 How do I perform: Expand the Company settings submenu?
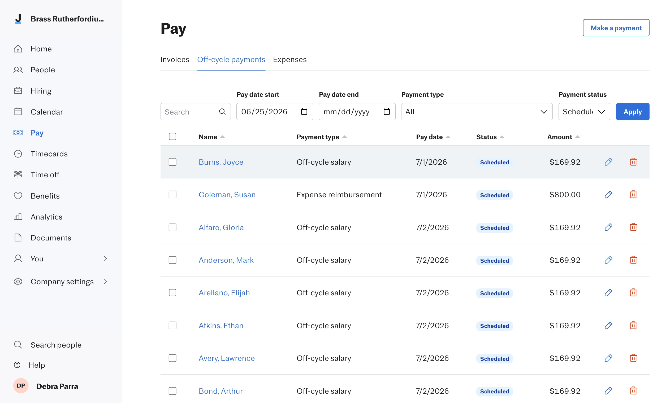[105, 282]
